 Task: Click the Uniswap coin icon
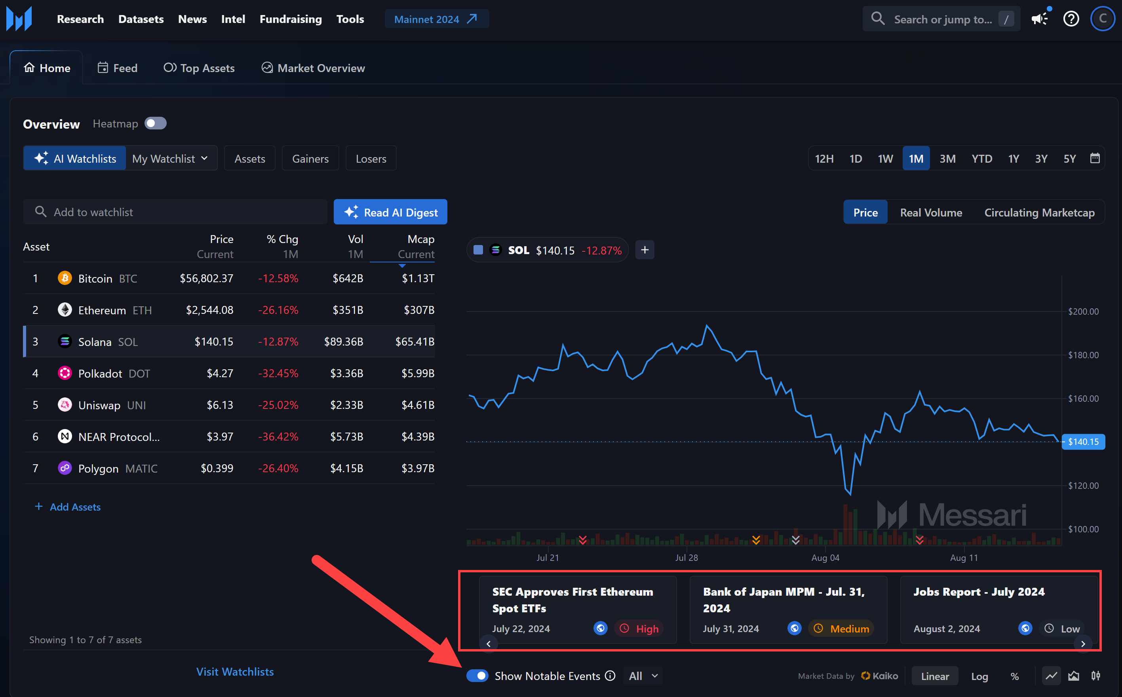click(x=65, y=405)
